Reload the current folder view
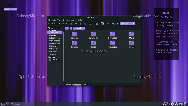This screenshot has width=188, height=106. (90, 24)
